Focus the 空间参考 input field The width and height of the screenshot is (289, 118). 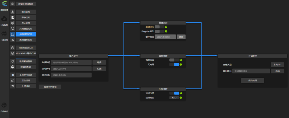71,69
